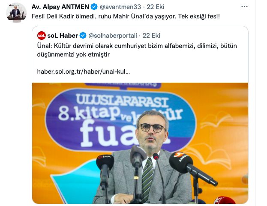Viewport: 267px width, 206px height.
Task: Click the verified badge beside Alpay ANTMEN
Action: 94,7
